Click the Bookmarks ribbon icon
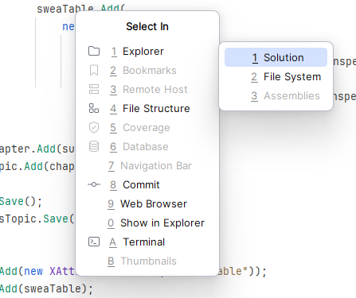Screen dimensions: 356x298 coord(94,70)
